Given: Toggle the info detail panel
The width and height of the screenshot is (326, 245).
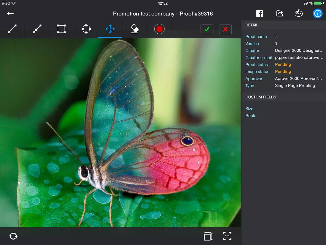Looking at the screenshot, I should [x=317, y=14].
